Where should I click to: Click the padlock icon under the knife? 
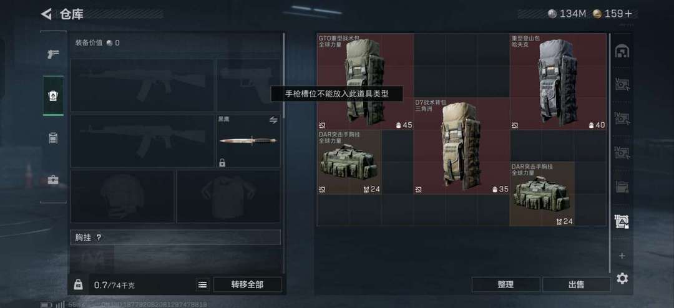[x=222, y=162]
